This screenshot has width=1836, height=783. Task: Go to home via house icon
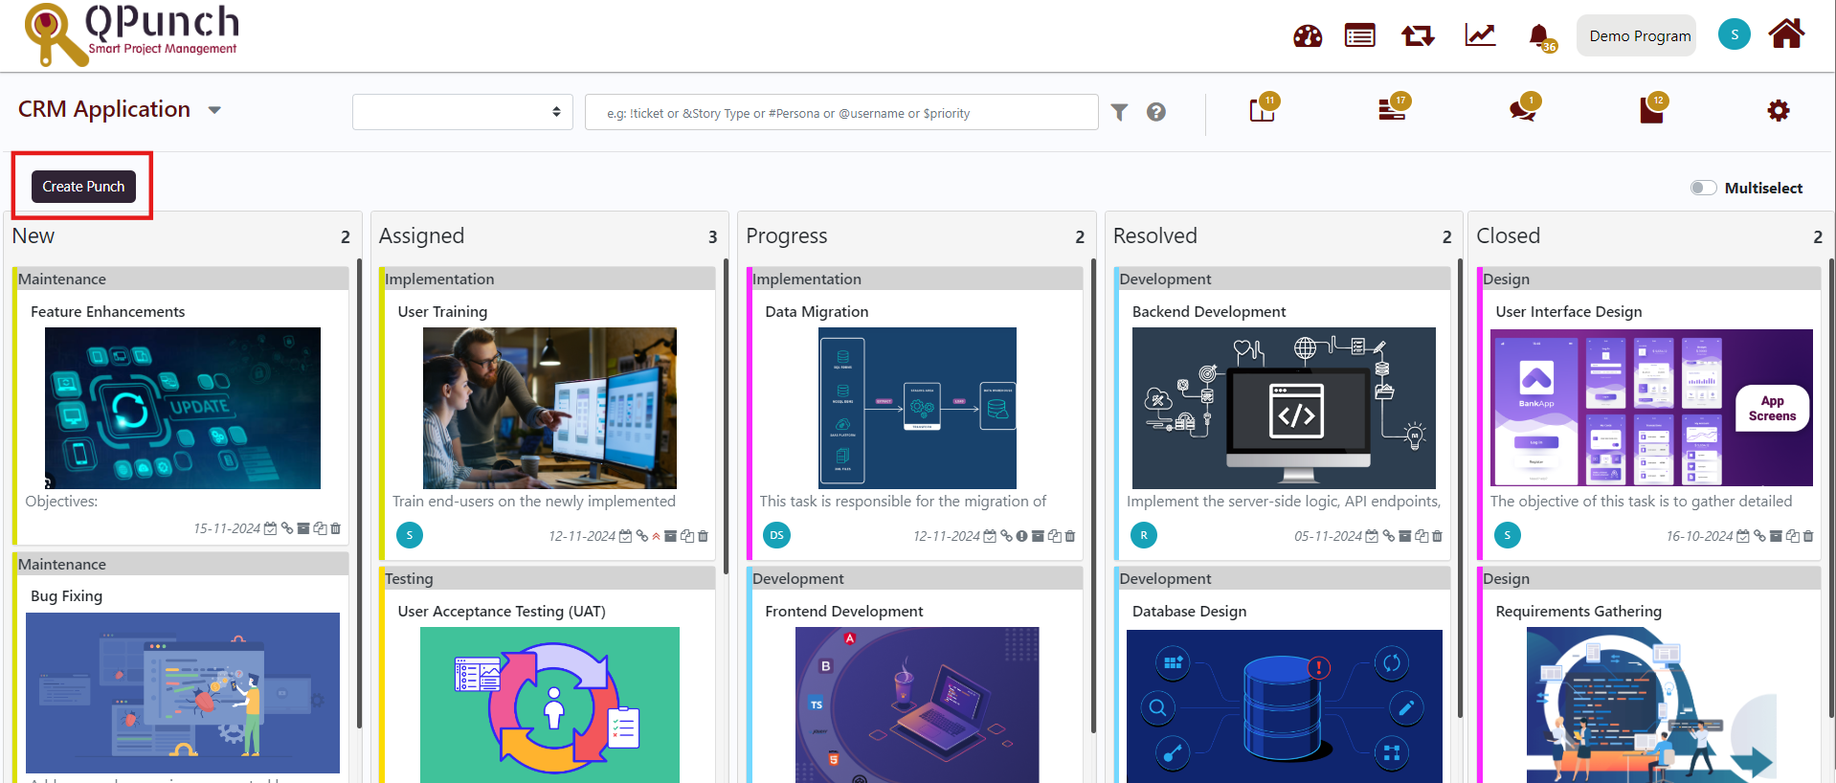tap(1786, 34)
